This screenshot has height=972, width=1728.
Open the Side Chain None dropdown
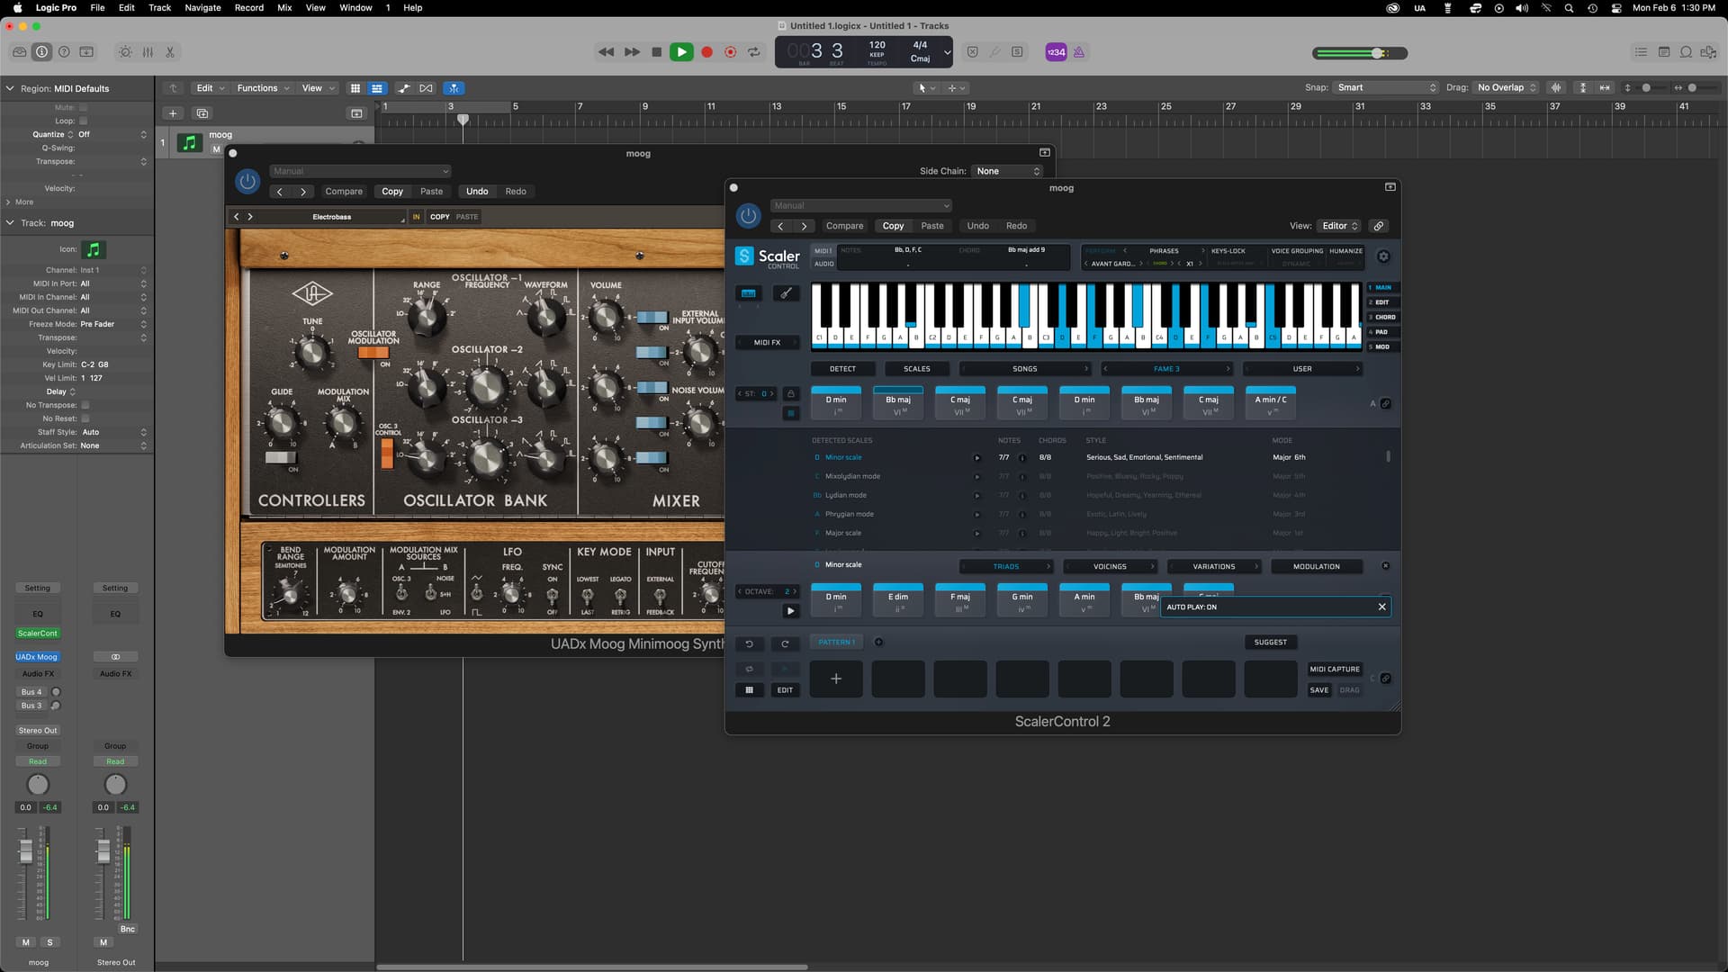[x=1007, y=171]
